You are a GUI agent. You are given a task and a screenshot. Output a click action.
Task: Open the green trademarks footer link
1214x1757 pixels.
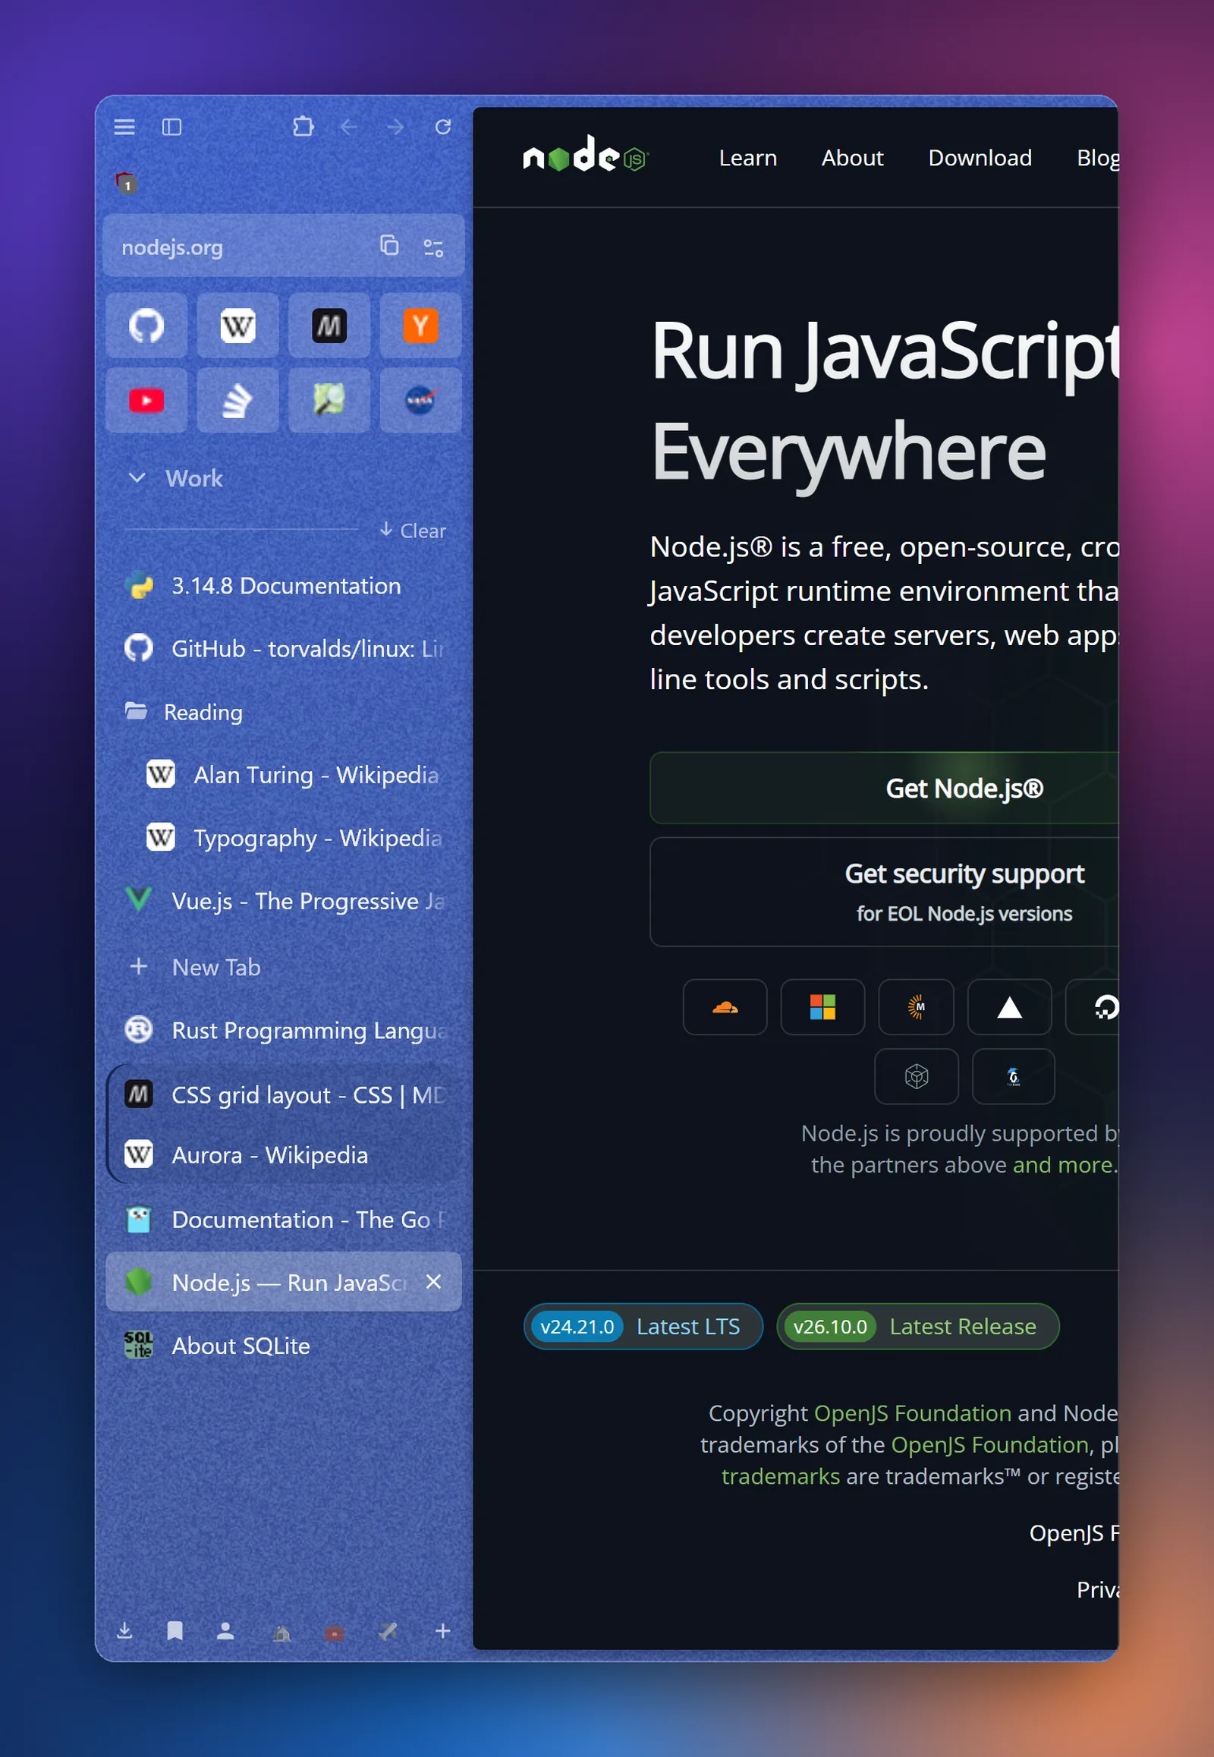tap(781, 1476)
